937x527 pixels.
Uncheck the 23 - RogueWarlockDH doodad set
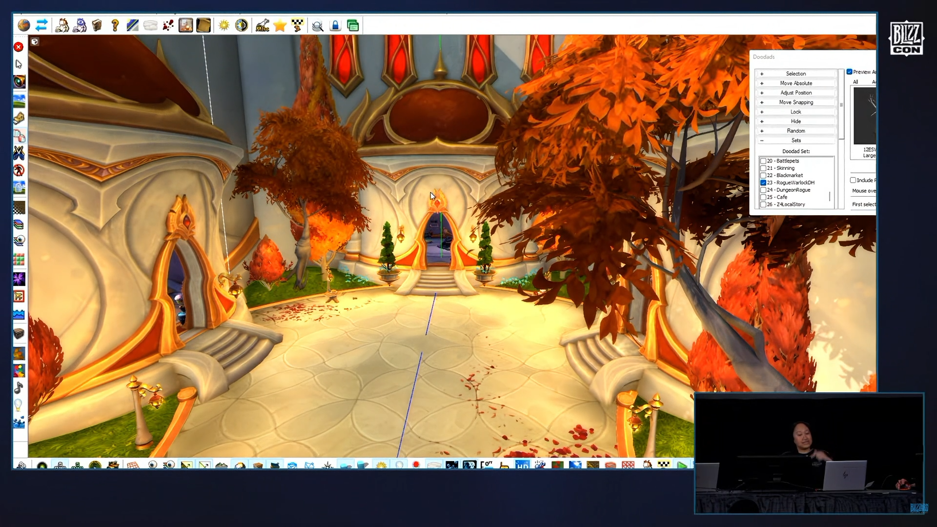point(763,182)
